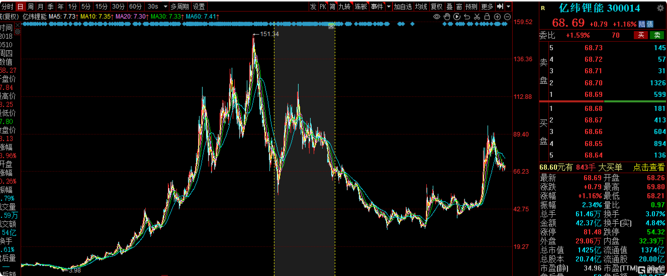667x276 pixels.
Task: Close the shaded range selection marker
Action: tap(331, 26)
